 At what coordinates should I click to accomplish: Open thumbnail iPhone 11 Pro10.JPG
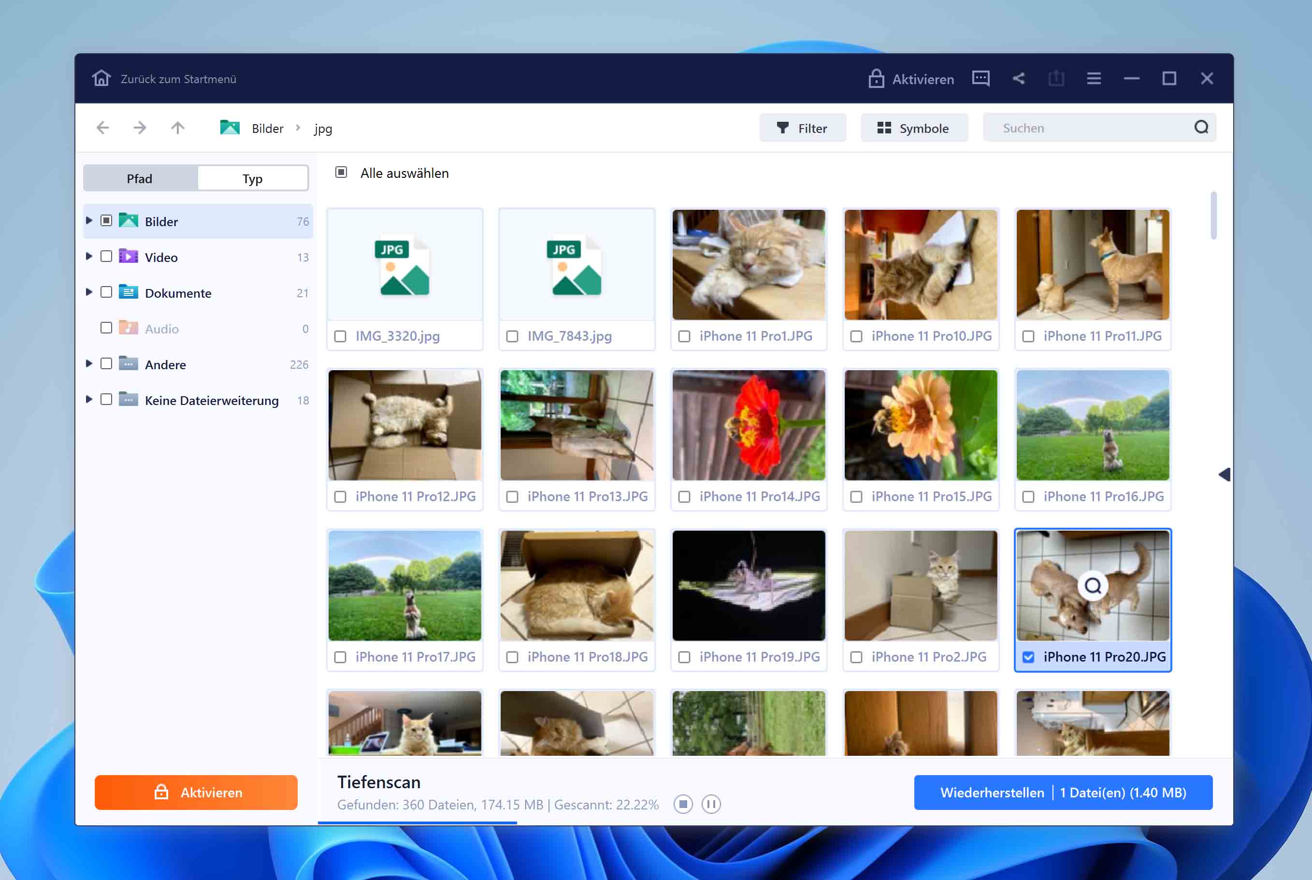click(920, 264)
